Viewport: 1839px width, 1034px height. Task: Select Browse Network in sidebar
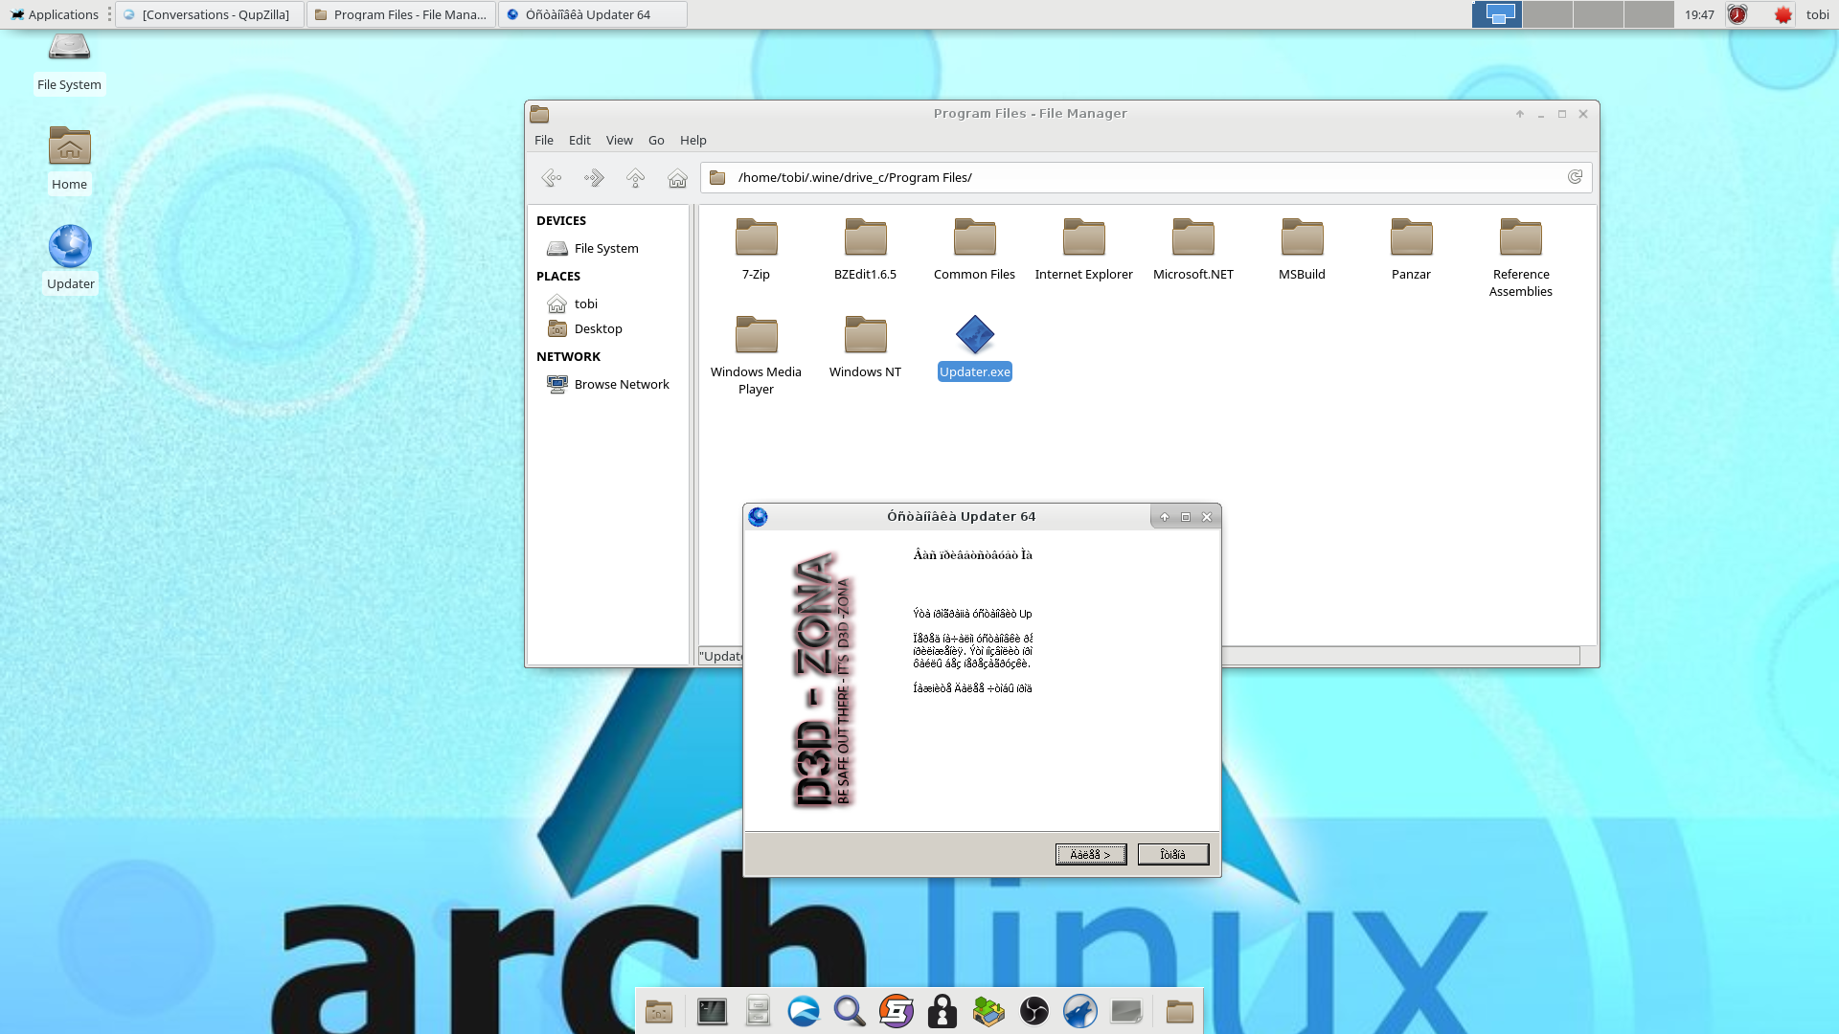pos(607,384)
